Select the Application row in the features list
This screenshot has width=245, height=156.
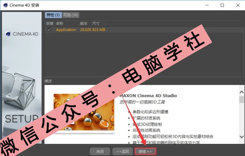66,29
